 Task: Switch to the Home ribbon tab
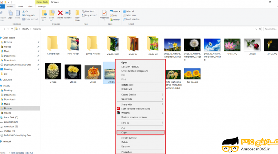(x=10, y=7)
